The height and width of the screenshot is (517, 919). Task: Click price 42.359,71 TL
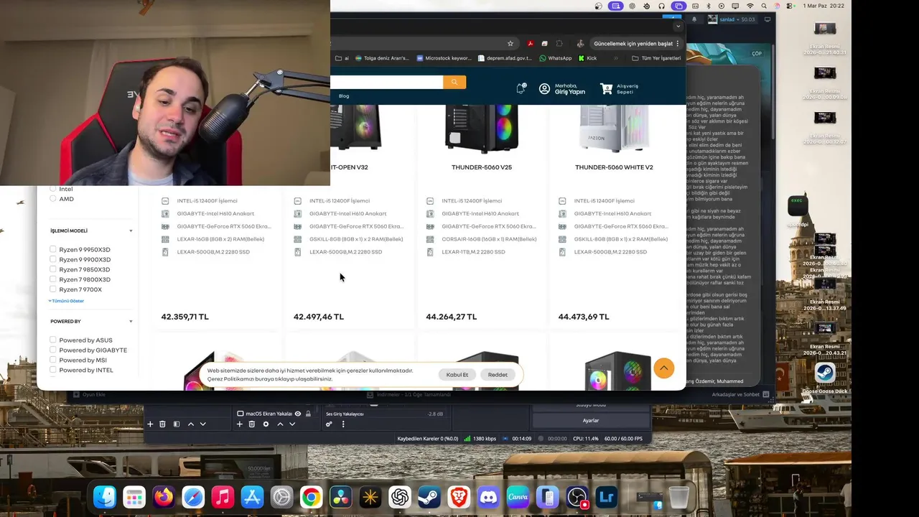click(185, 317)
